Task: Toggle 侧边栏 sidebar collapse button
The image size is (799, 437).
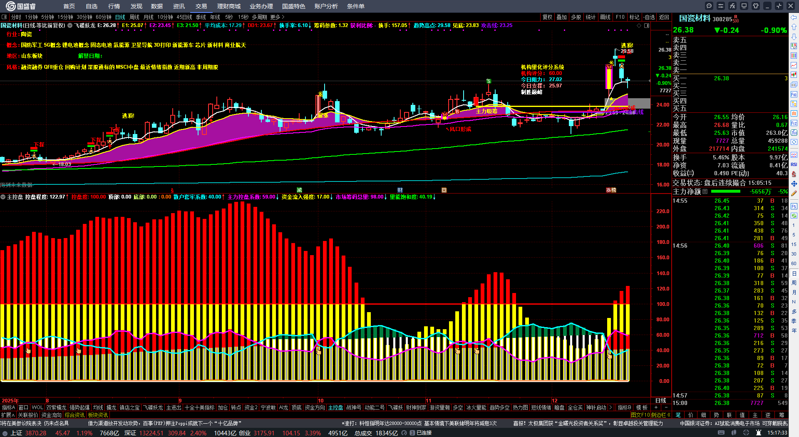Action: tap(661, 415)
